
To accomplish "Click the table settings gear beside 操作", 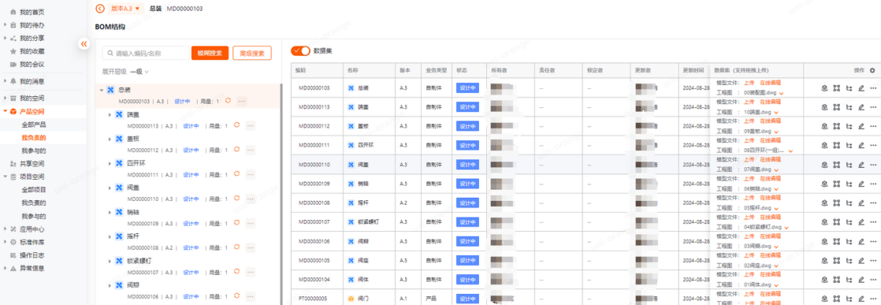I will point(872,71).
